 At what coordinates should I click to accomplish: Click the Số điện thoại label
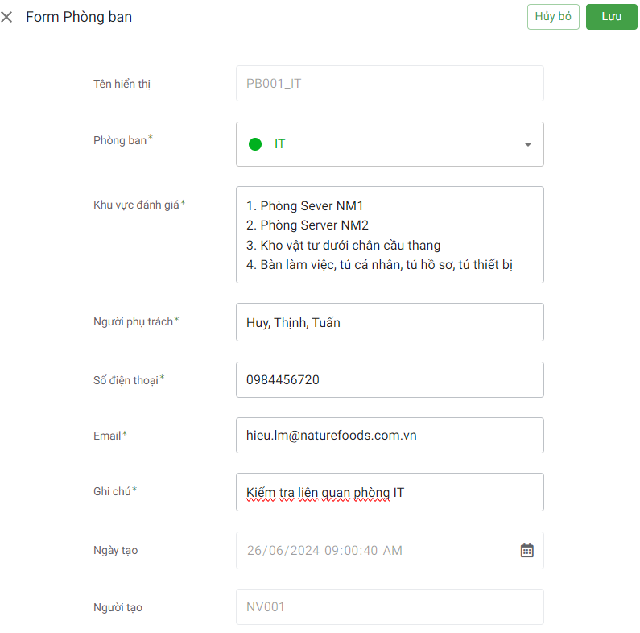pos(126,379)
